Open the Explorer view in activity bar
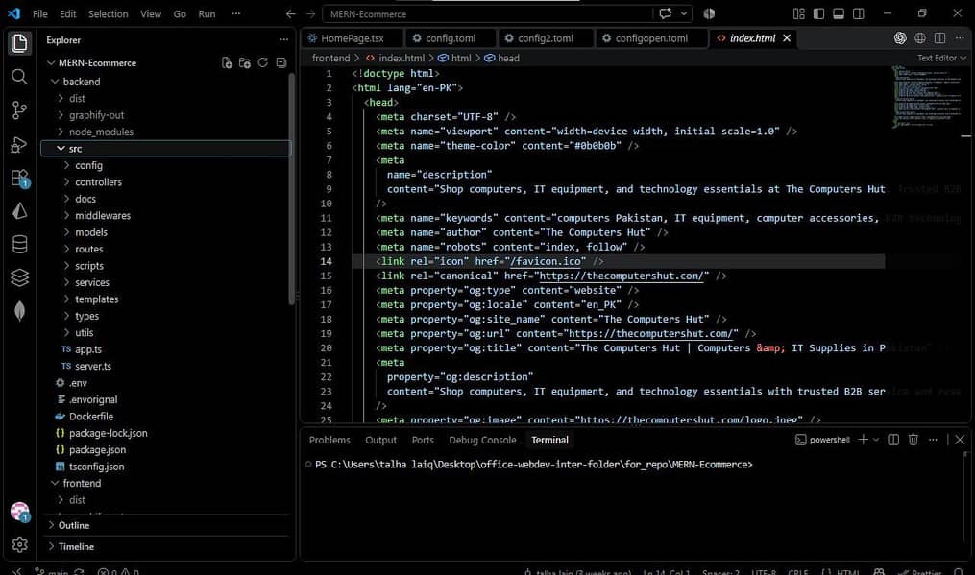 click(x=19, y=43)
